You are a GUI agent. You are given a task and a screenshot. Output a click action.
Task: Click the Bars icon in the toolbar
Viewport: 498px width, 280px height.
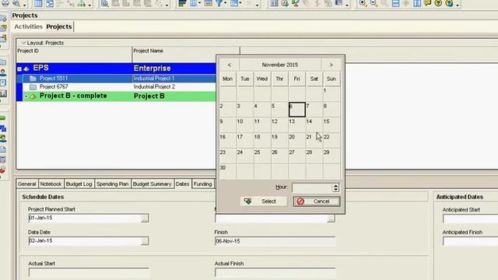pos(182,3)
